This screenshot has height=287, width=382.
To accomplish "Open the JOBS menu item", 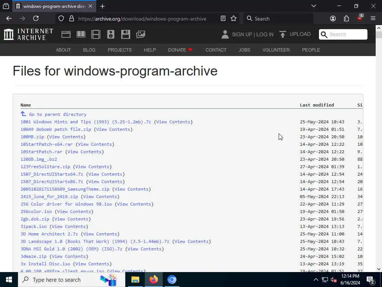I will pos(244,50).
